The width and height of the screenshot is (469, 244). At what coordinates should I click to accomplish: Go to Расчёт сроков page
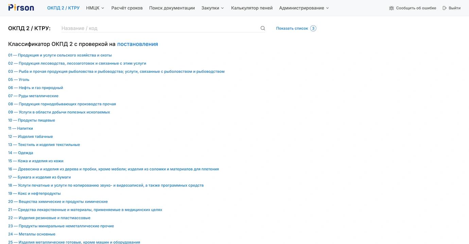click(x=127, y=8)
